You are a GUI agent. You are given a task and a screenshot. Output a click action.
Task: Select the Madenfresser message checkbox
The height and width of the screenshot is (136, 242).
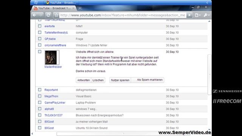pos(40,51)
